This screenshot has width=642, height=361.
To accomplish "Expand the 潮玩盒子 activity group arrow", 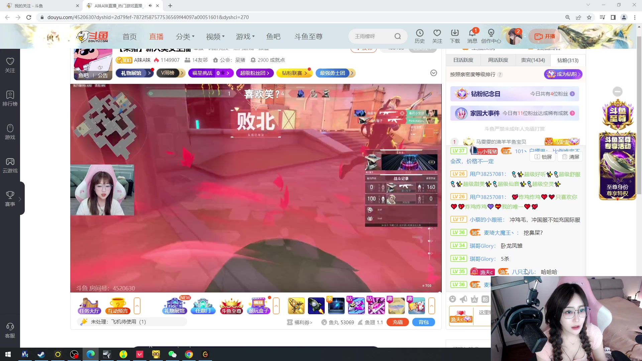I will click(276, 306).
